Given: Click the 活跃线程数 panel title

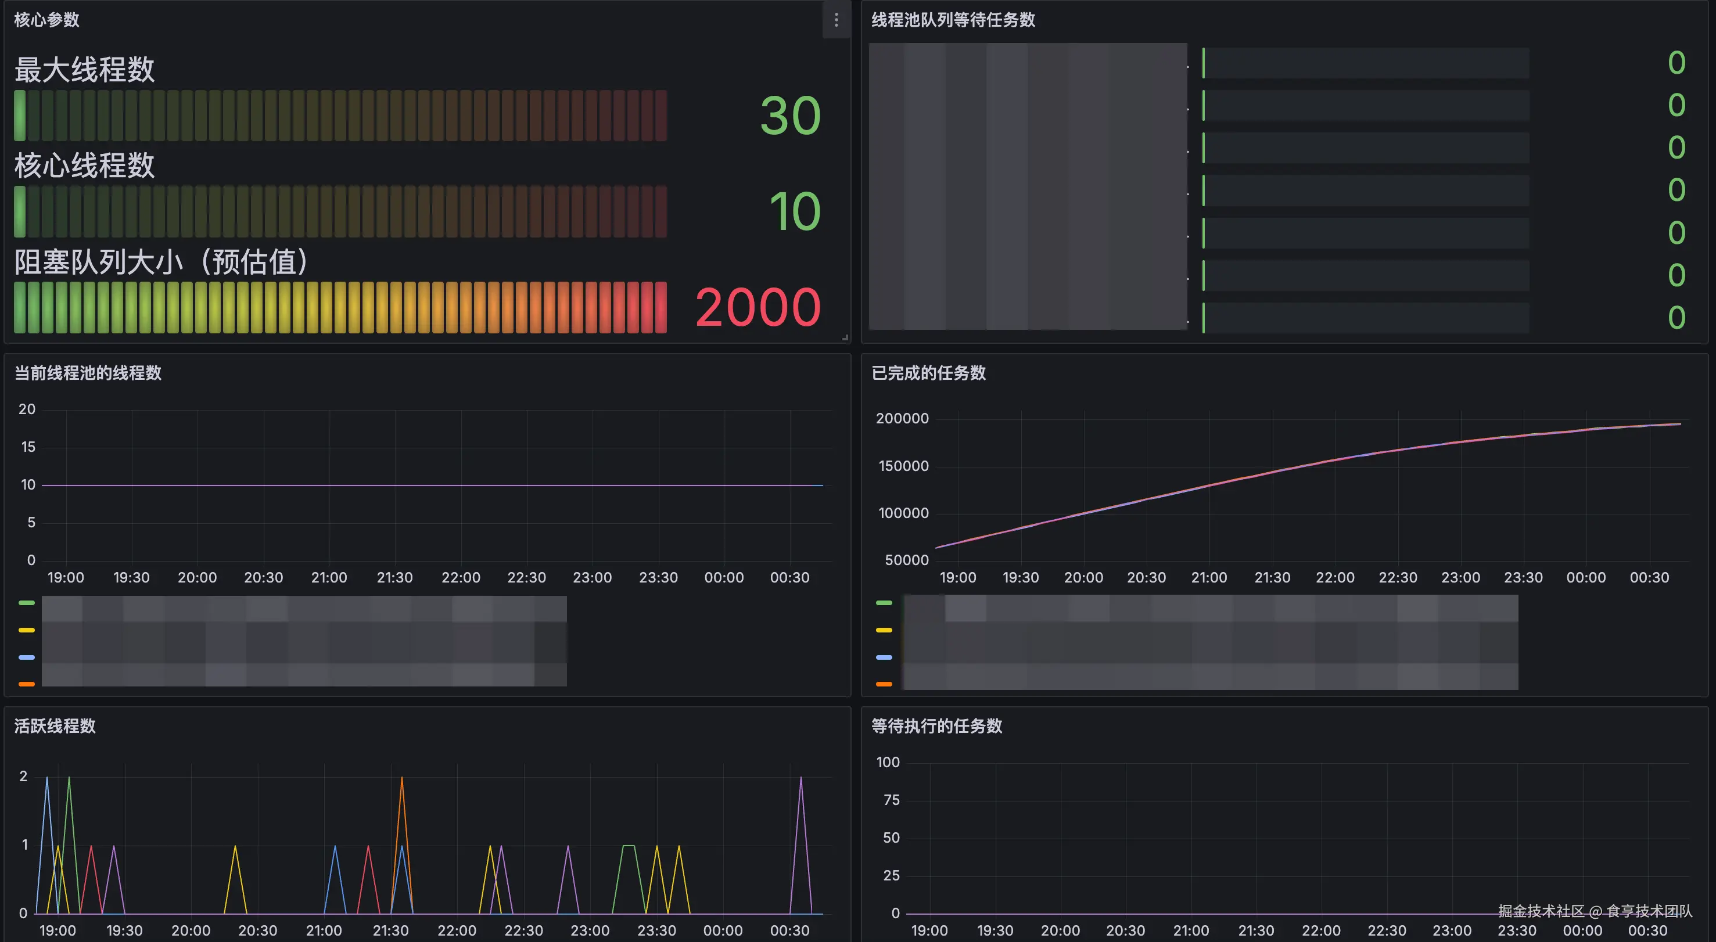Looking at the screenshot, I should tap(55, 726).
